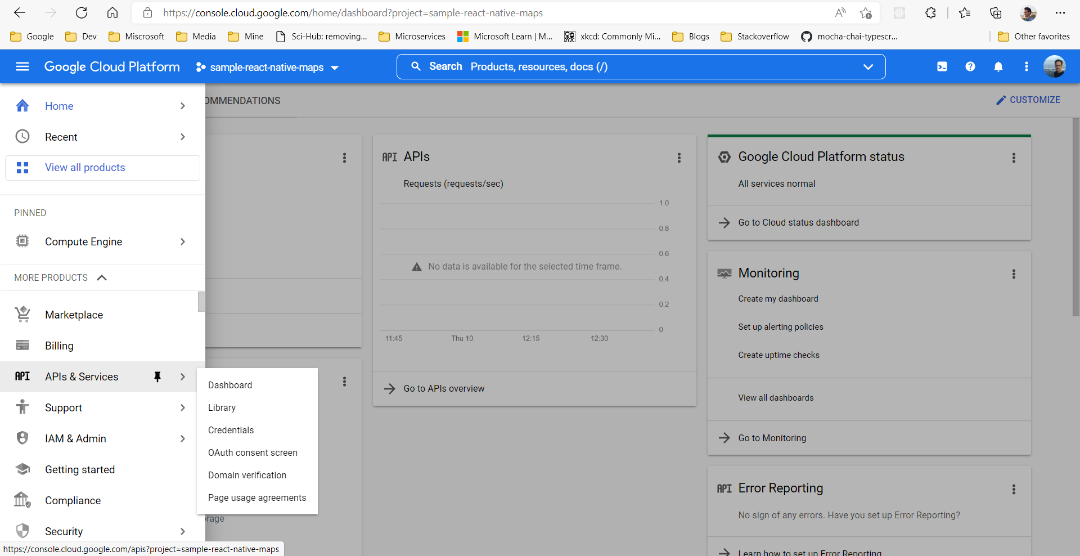The width and height of the screenshot is (1080, 556).
Task: Open APIs card three-dot menu
Action: [679, 158]
